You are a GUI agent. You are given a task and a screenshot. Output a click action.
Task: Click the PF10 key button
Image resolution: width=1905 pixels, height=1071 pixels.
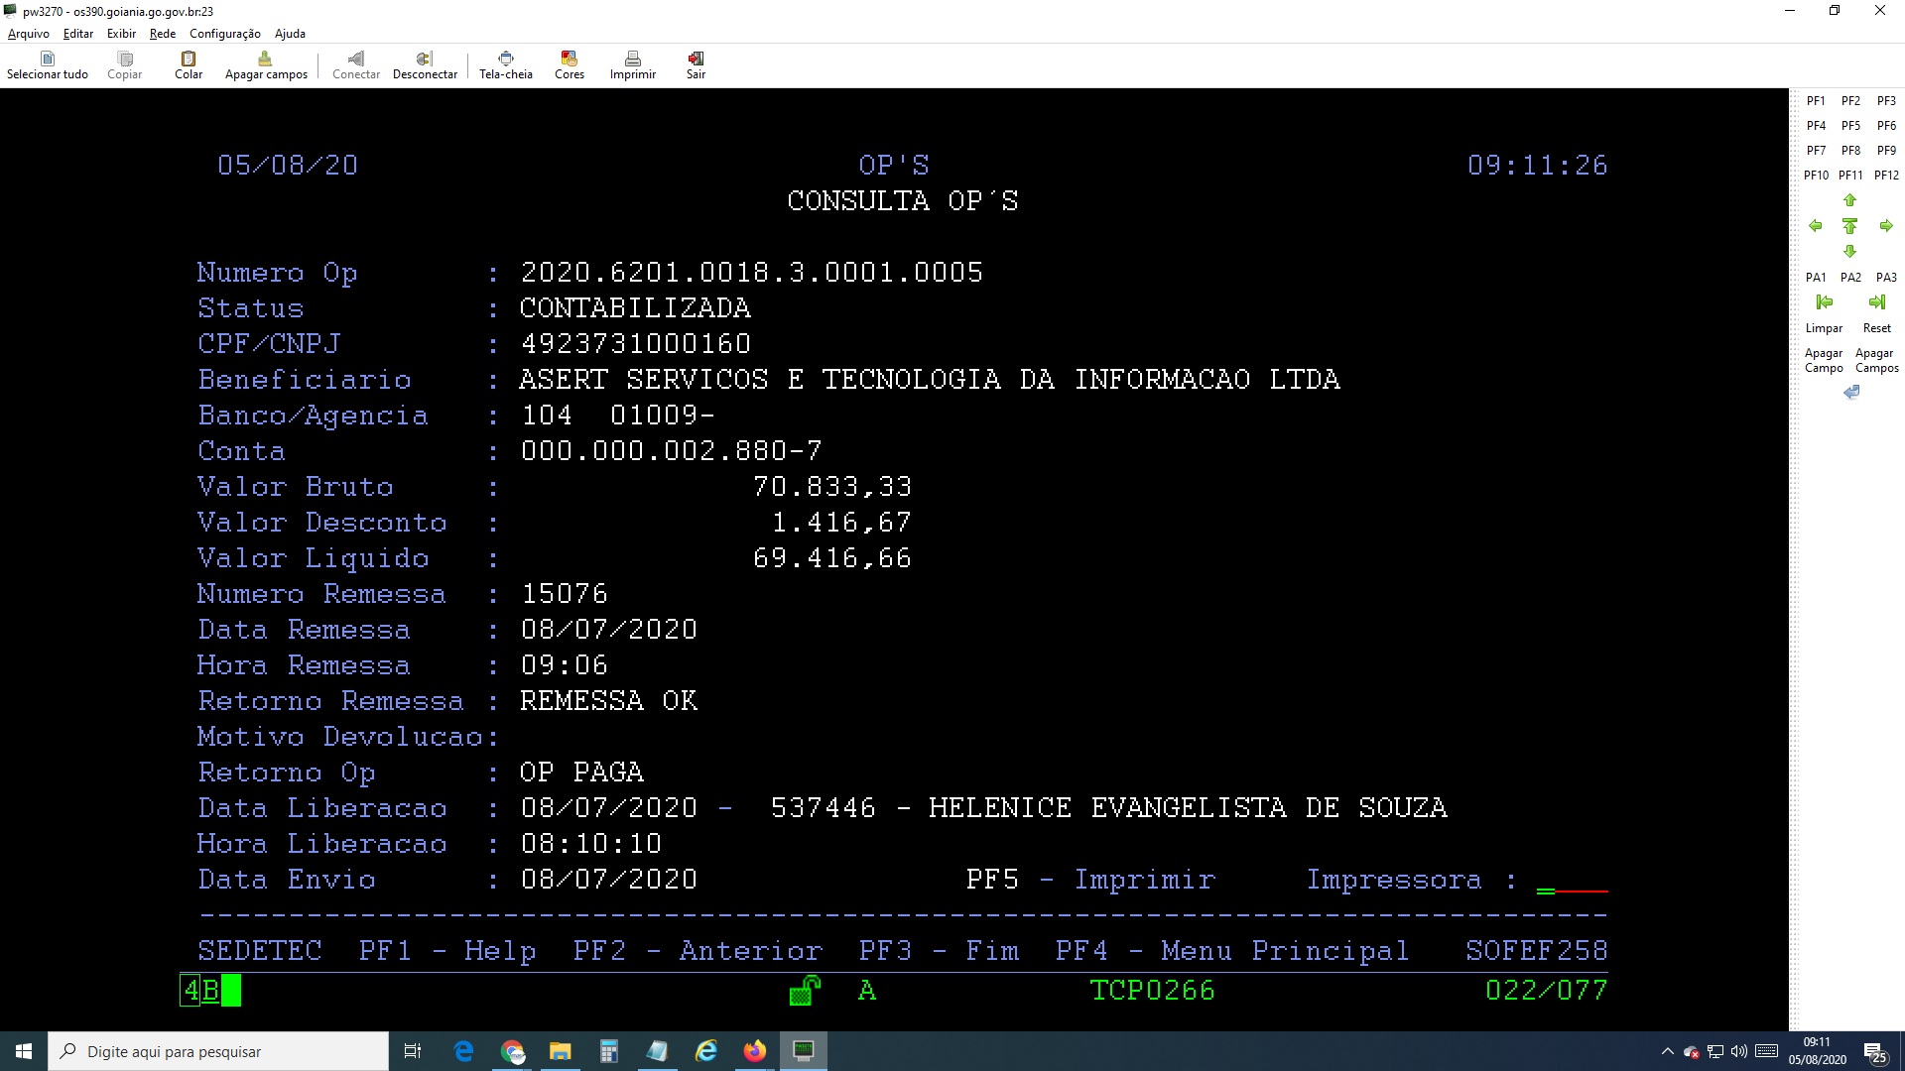[1816, 176]
